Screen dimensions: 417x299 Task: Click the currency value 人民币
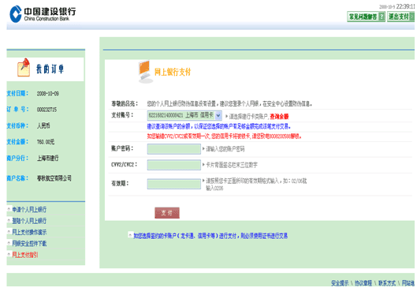43,125
